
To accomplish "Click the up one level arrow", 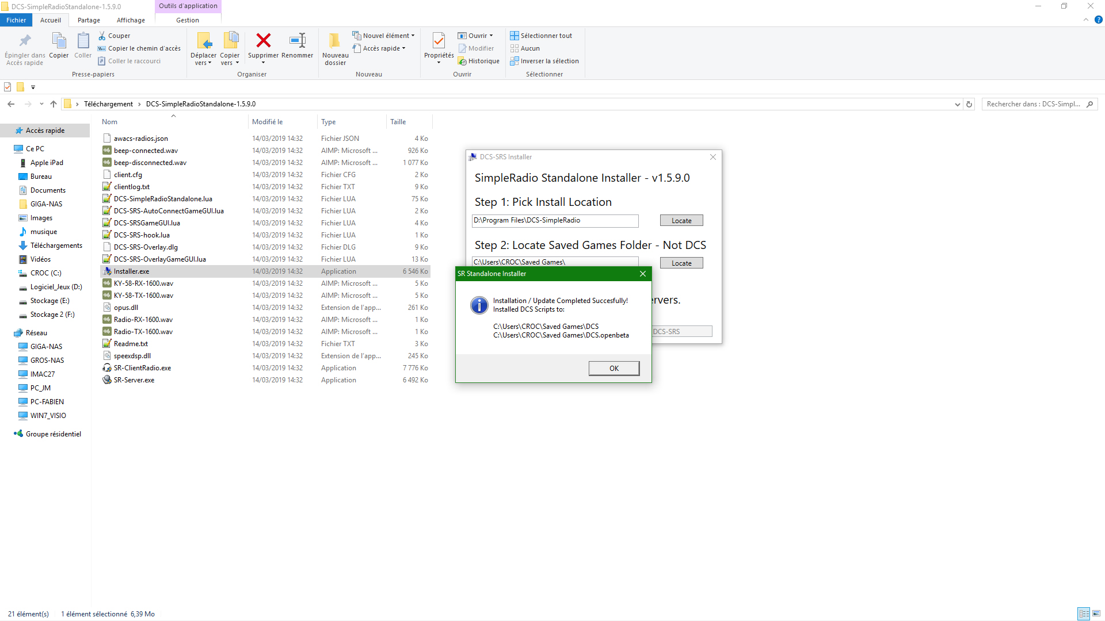I will [x=54, y=104].
